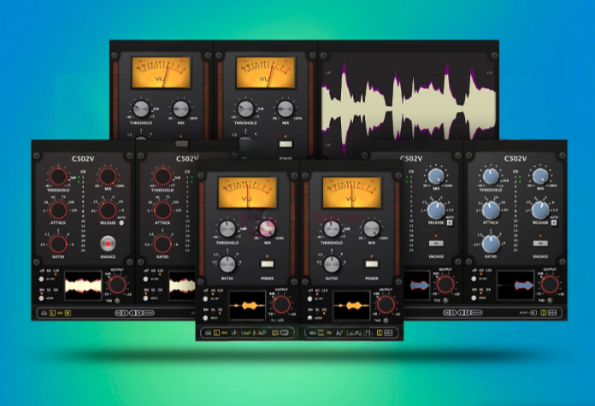Screen dimensions: 595x406
Task: Flip the SC HPF switch on leftmost red C502V
Action: click(x=41, y=279)
